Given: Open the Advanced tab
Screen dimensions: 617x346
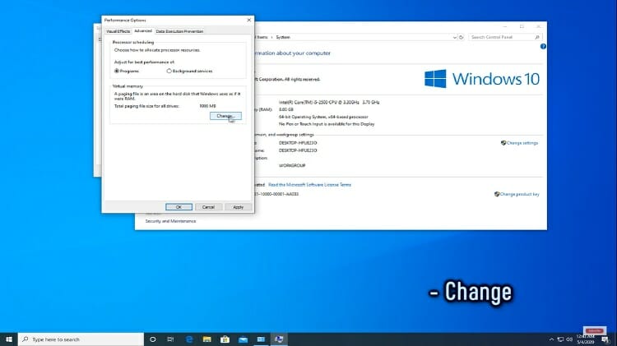Looking at the screenshot, I should (143, 31).
